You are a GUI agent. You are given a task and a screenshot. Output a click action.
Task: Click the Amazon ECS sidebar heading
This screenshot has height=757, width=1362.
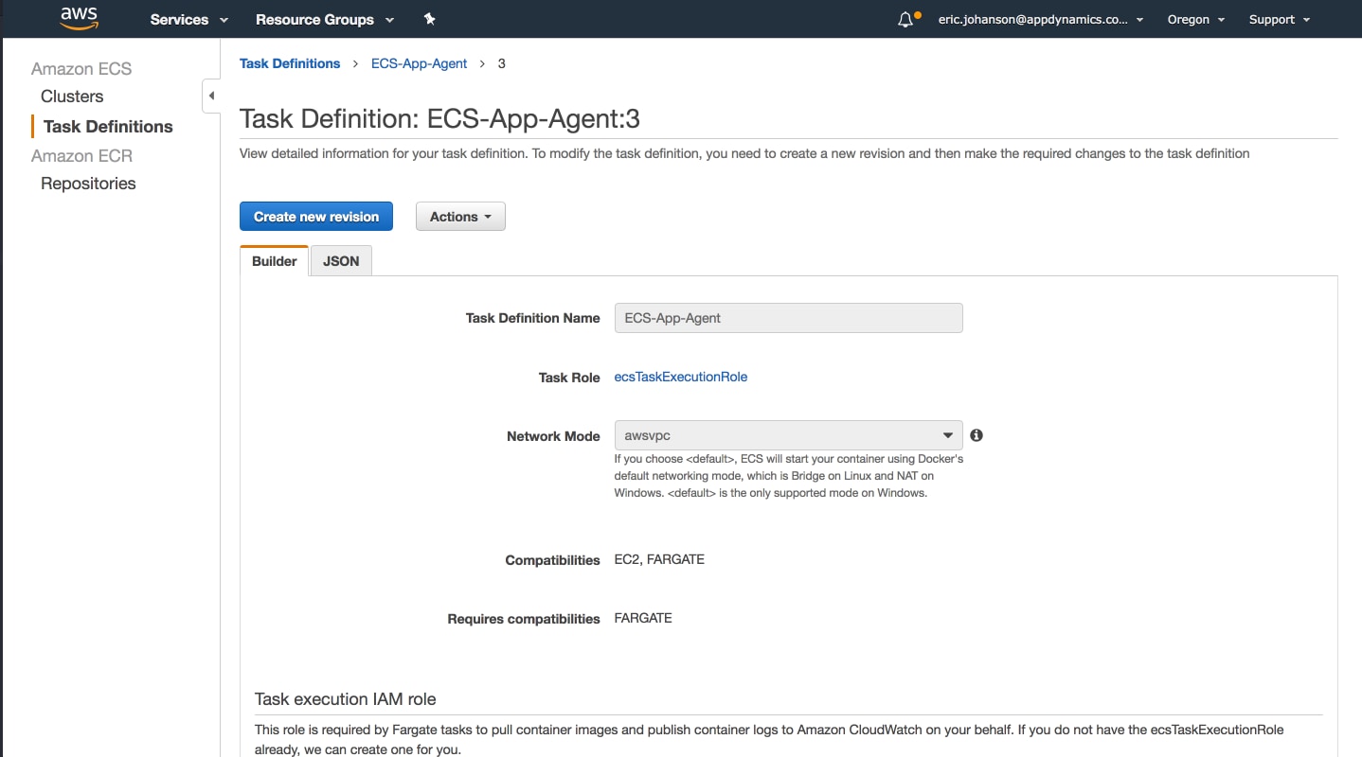coord(81,69)
